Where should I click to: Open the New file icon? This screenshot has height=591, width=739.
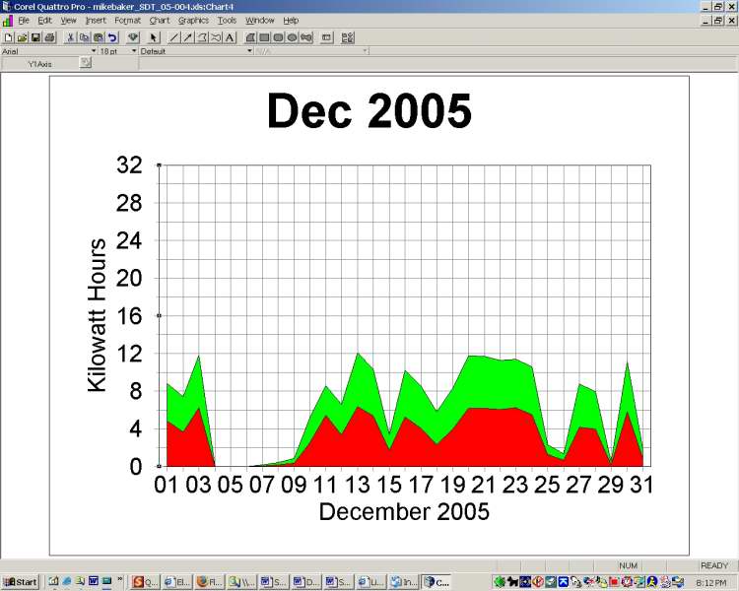click(x=8, y=37)
